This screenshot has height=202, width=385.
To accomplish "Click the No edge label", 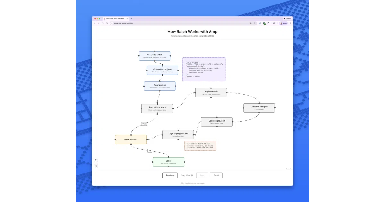I will point(150,150).
